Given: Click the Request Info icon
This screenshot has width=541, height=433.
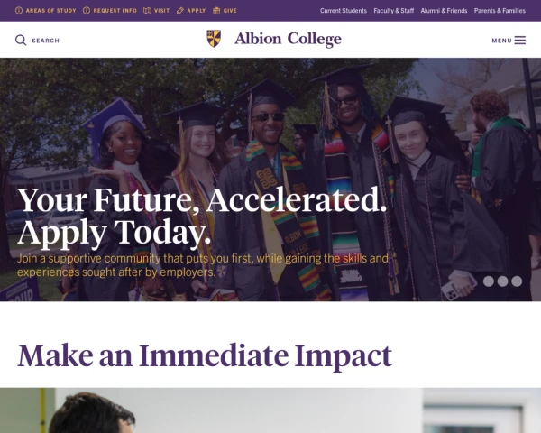Looking at the screenshot, I should tap(87, 11).
